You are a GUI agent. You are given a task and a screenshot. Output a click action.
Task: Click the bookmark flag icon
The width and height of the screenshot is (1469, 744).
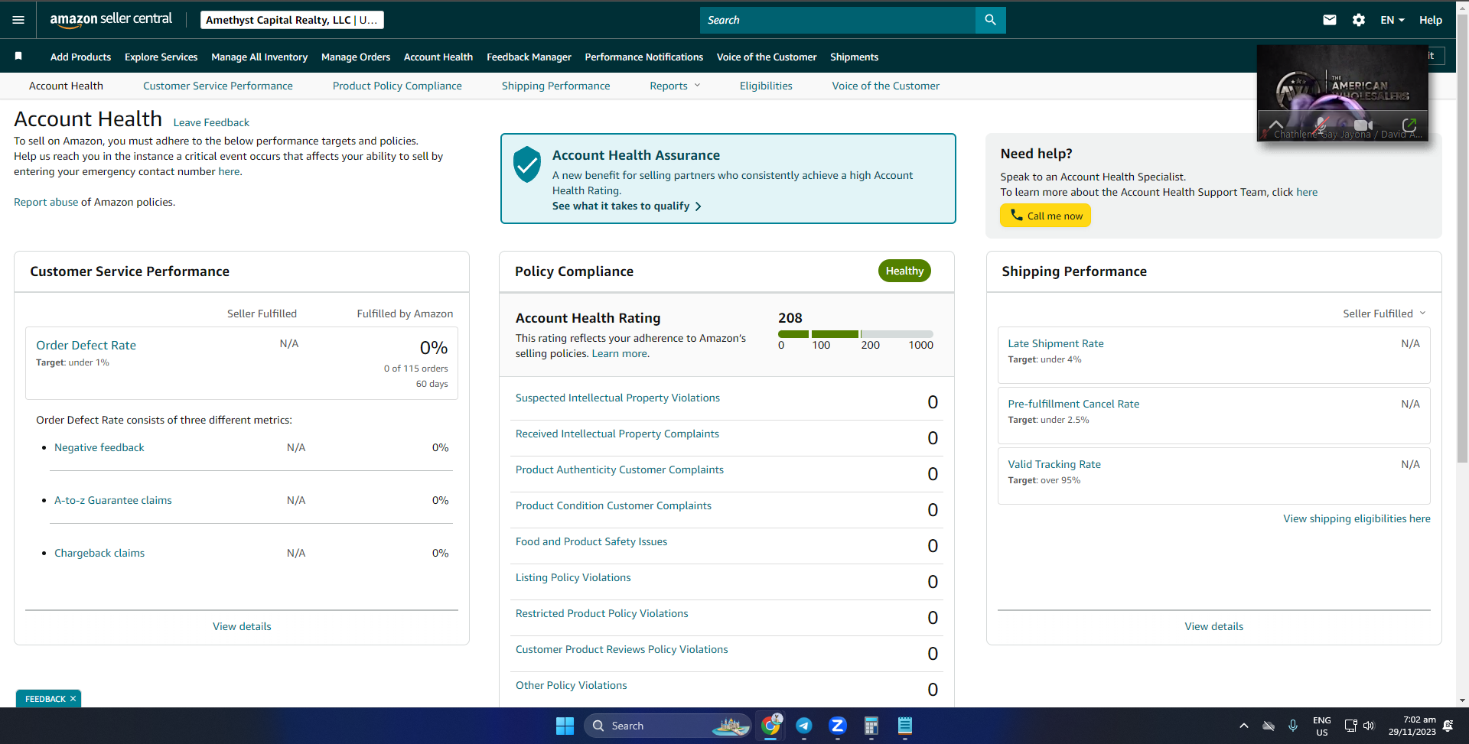[18, 56]
